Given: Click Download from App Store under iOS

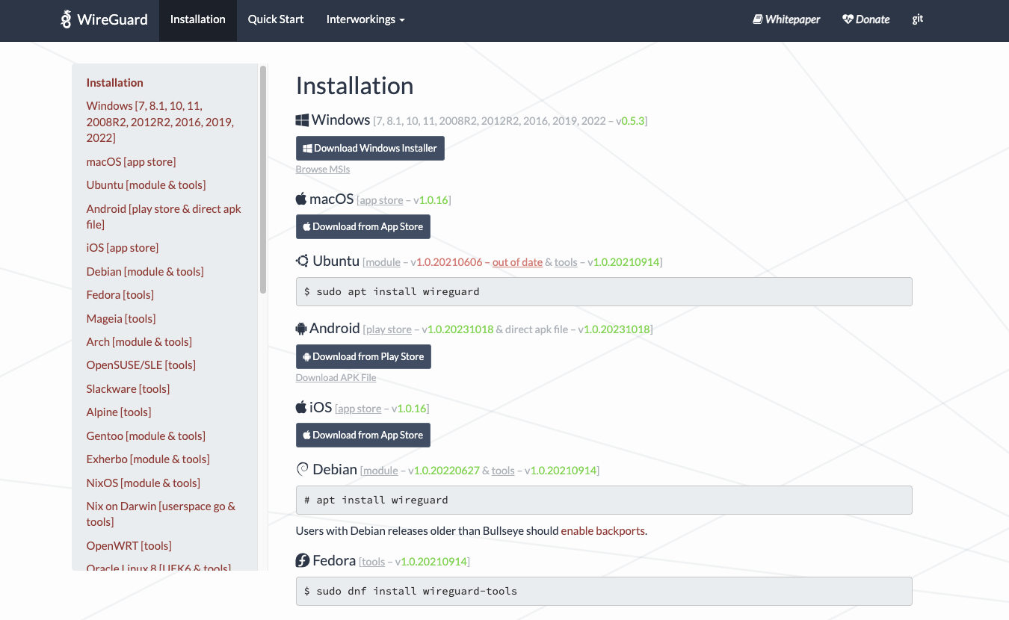Looking at the screenshot, I should 363,435.
